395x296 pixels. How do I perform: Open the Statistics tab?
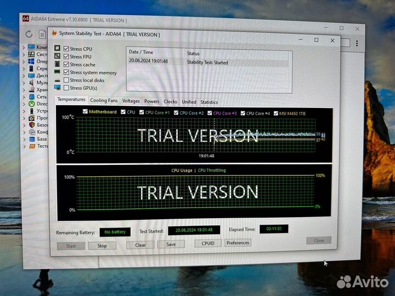click(x=209, y=102)
